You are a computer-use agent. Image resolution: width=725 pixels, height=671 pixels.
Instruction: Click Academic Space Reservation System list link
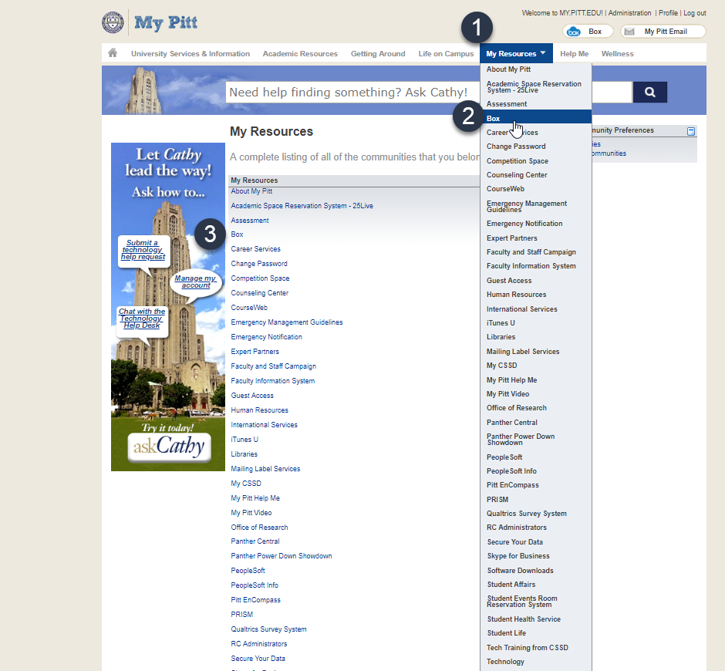302,206
